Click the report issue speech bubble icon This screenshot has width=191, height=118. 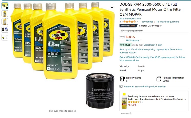point(121,87)
